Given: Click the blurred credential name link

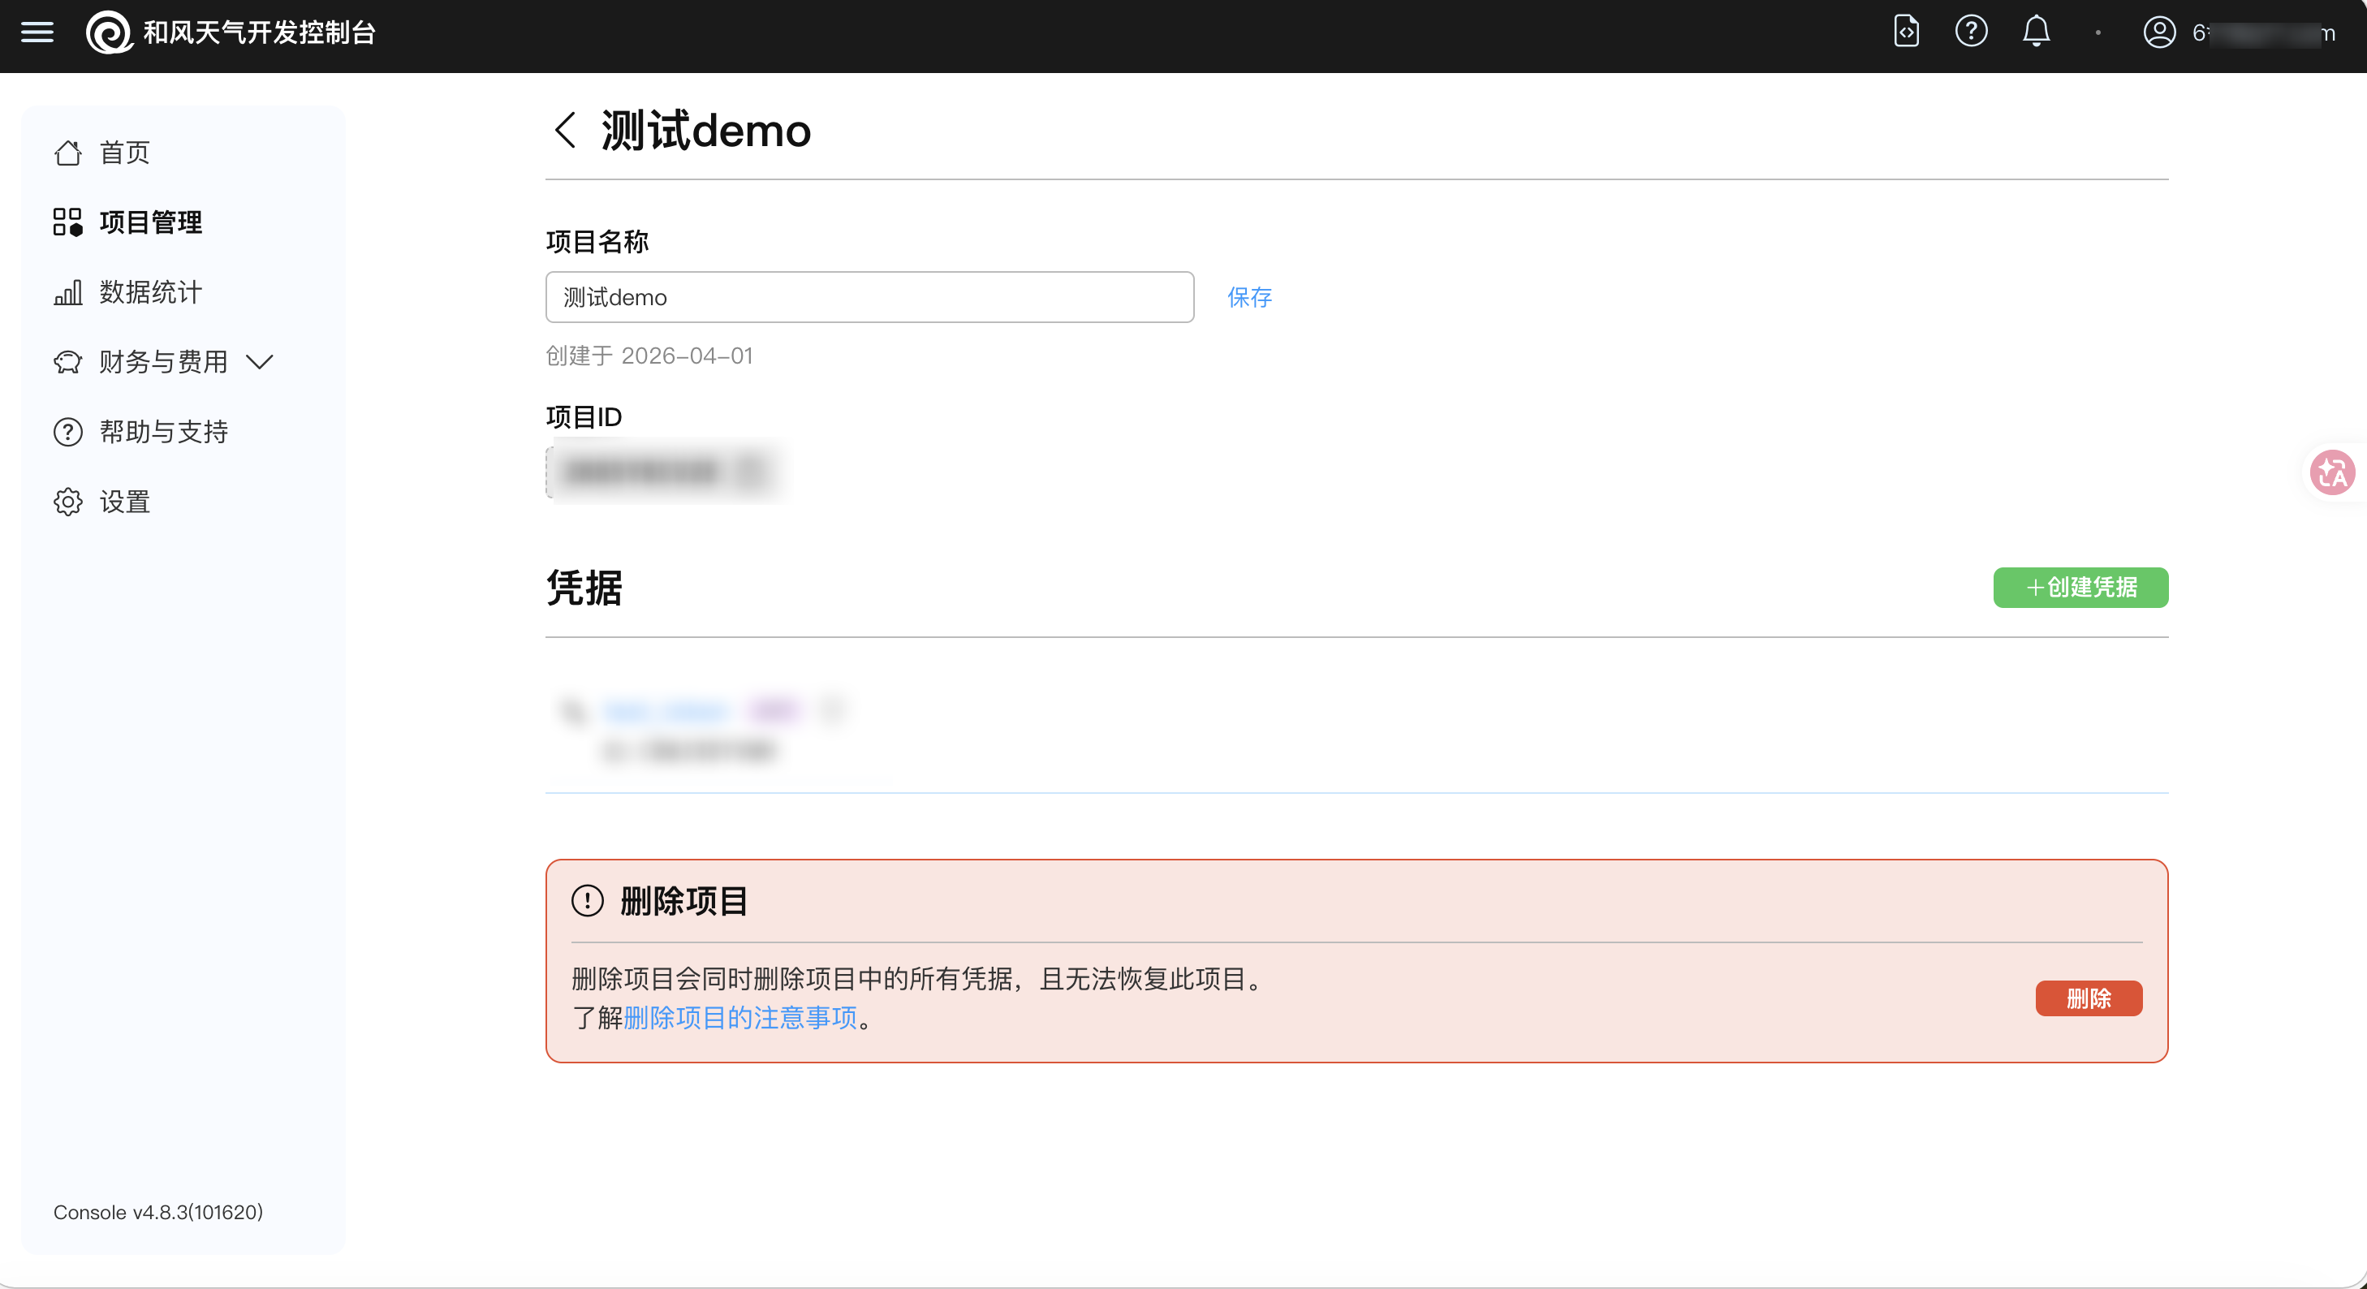Looking at the screenshot, I should point(666,710).
